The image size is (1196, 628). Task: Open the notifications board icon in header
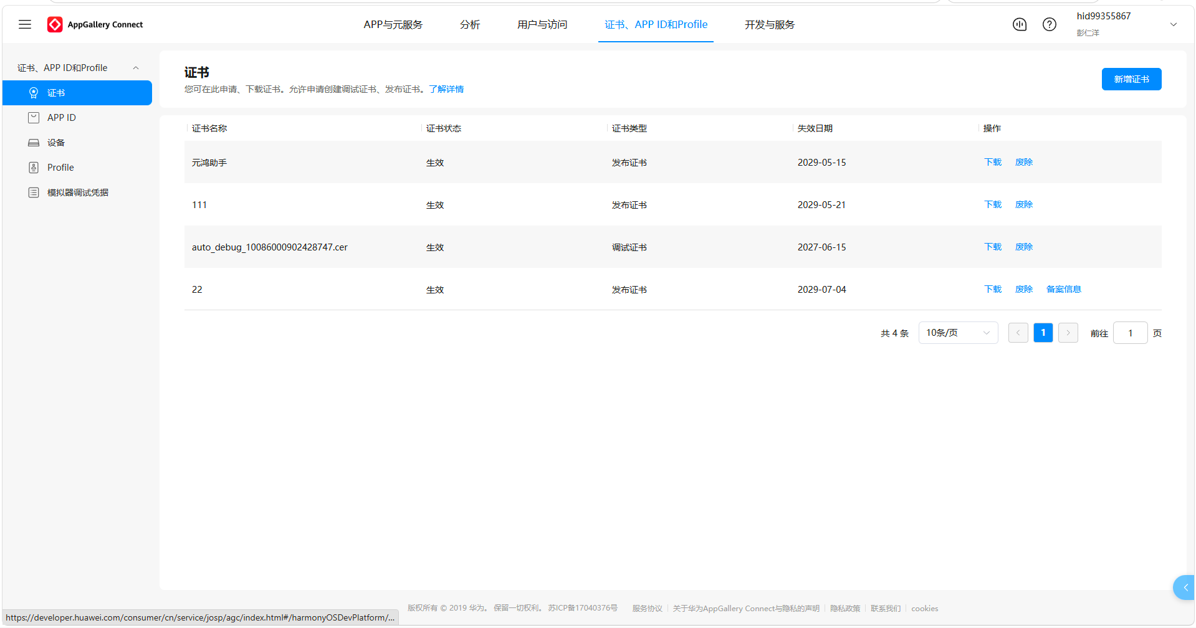click(1020, 24)
